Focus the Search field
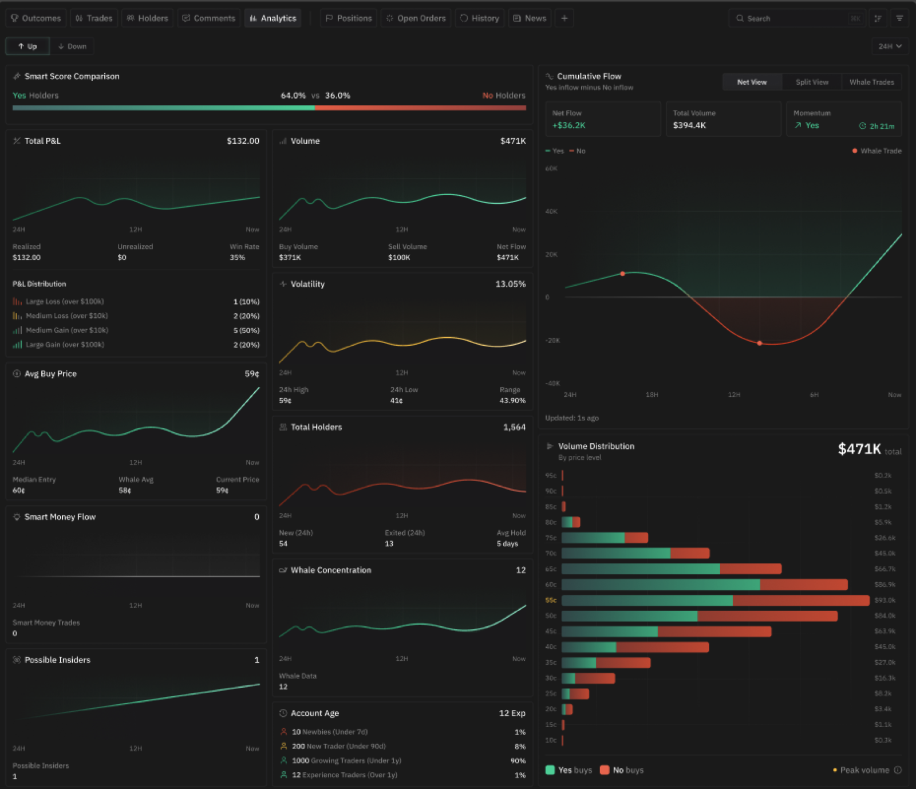Image resolution: width=916 pixels, height=789 pixels. (796, 18)
